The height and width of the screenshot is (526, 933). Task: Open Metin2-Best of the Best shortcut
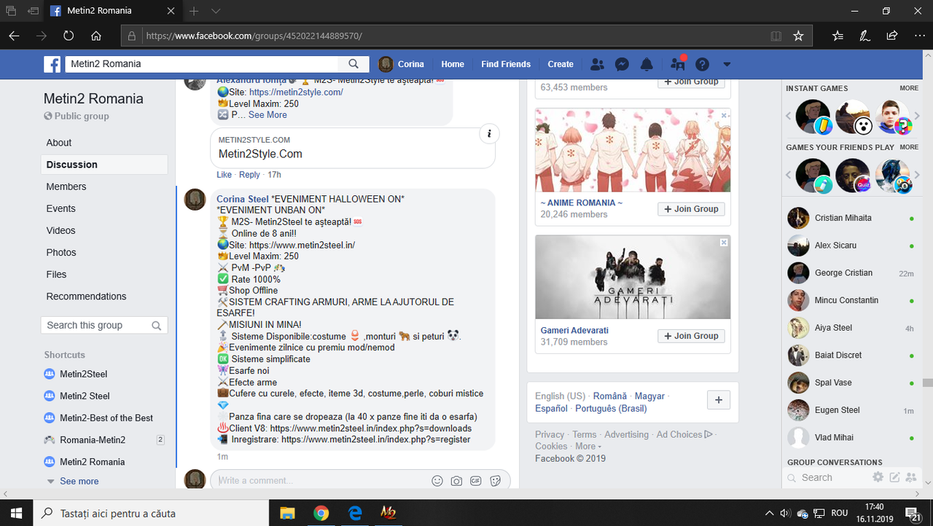click(106, 418)
